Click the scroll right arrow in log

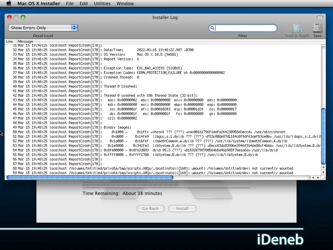coord(318,177)
